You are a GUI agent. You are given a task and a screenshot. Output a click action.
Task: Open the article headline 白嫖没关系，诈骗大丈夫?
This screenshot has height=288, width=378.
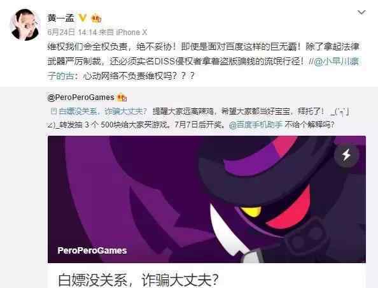[138, 280]
